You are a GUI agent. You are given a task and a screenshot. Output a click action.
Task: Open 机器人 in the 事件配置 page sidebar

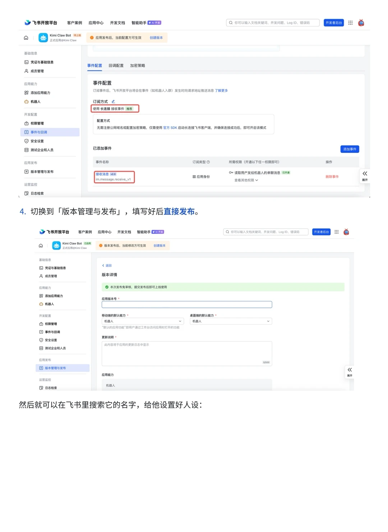pyautogui.click(x=32, y=102)
